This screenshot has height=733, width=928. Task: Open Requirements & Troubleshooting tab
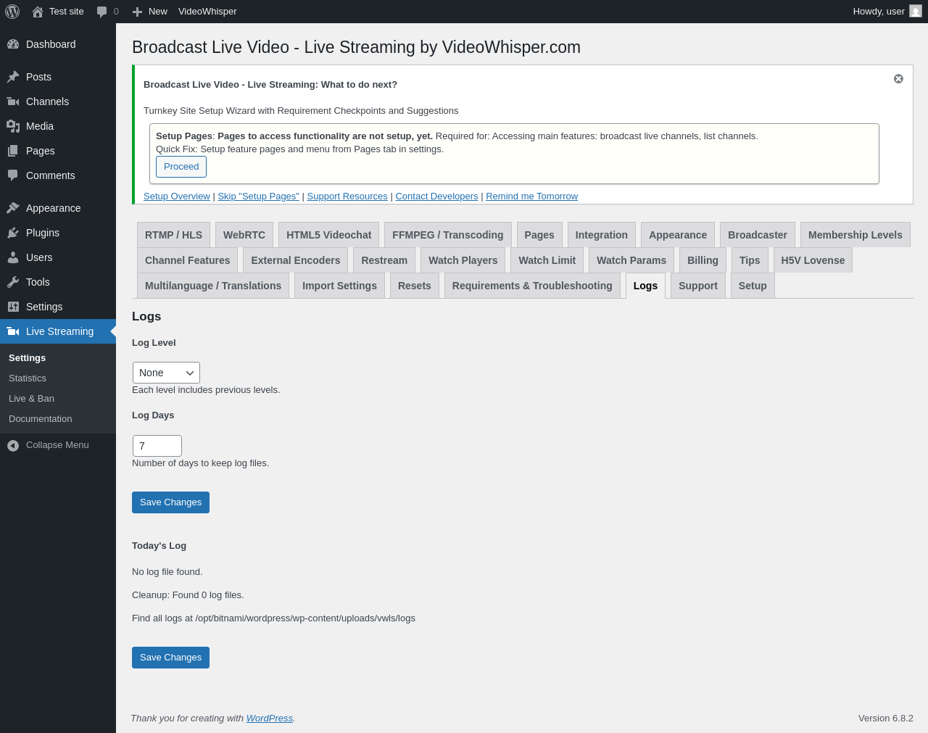(x=532, y=286)
